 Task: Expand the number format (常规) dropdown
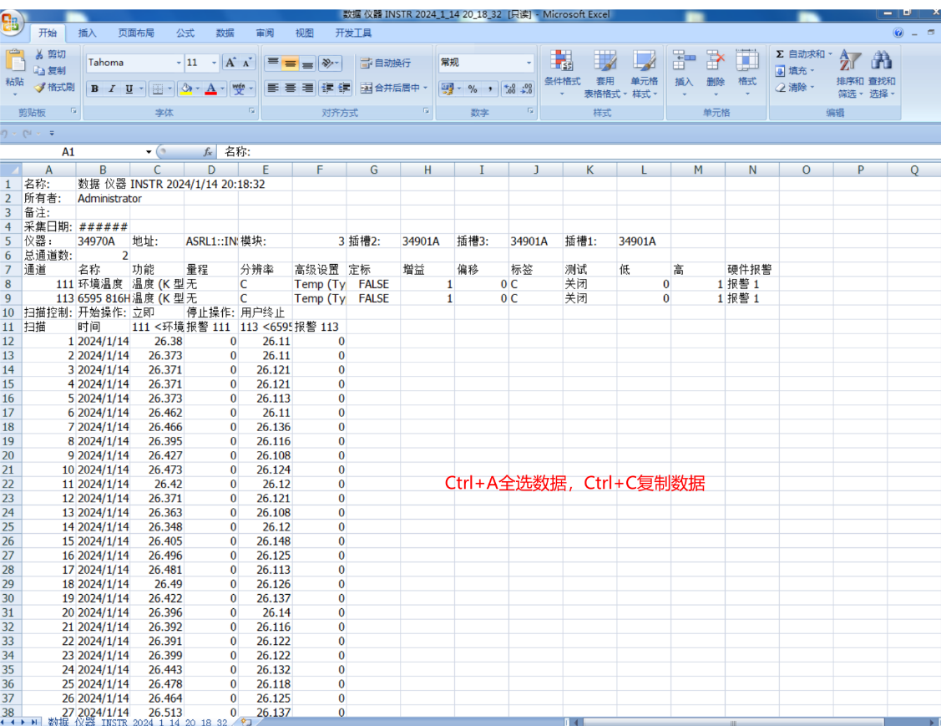tap(529, 63)
